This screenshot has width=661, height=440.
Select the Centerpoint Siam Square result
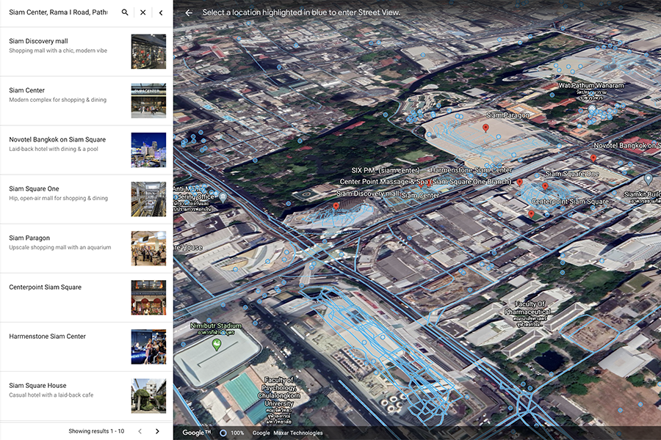click(66, 292)
